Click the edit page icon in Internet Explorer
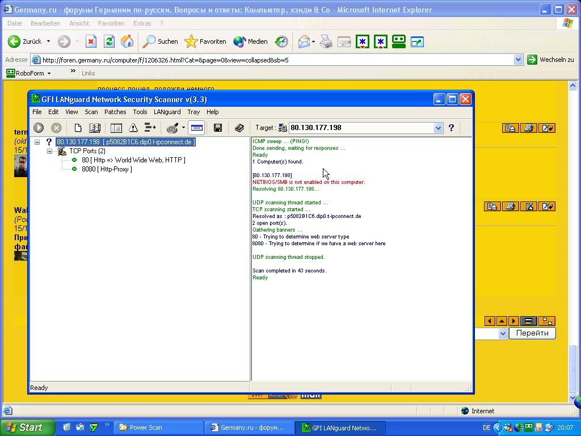This screenshot has height=436, width=581. (344, 41)
